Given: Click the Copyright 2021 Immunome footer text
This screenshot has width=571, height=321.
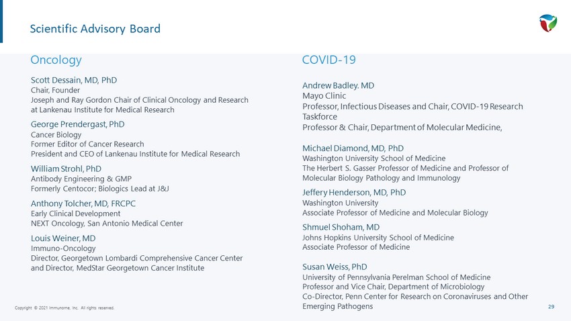Looking at the screenshot, I should click(64, 308).
